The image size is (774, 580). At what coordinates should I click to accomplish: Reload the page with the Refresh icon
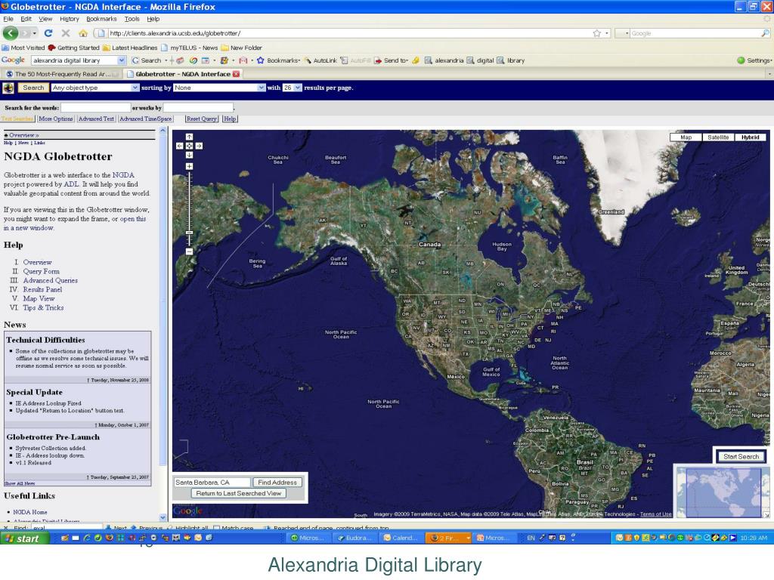(48, 33)
